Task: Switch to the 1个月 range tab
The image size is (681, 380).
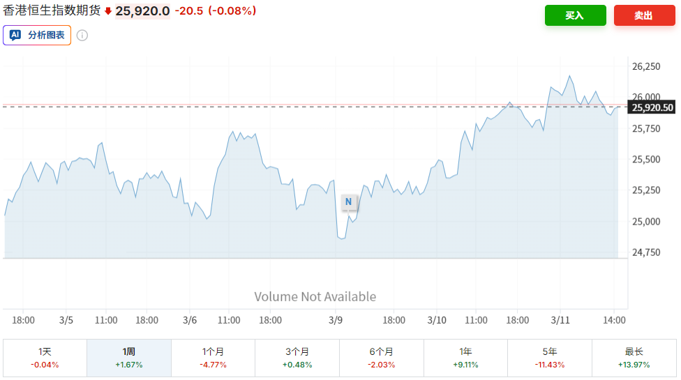Action: pyautogui.click(x=213, y=358)
